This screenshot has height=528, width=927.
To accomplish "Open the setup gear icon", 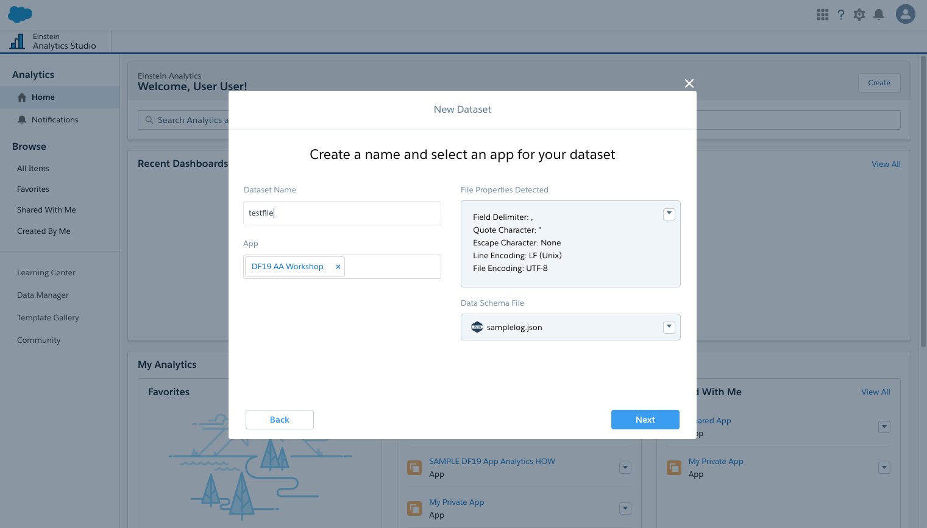I will (x=859, y=15).
